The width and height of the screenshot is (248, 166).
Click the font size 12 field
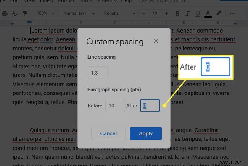pos(155,13)
